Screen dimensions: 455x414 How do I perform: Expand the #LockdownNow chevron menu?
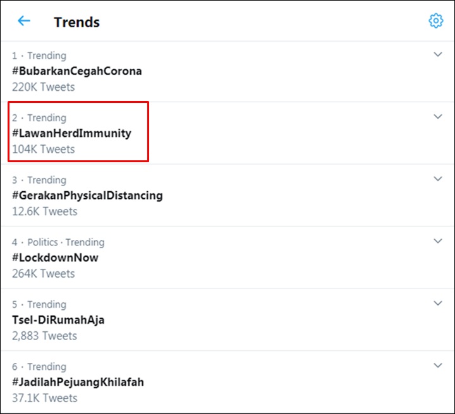coord(437,241)
